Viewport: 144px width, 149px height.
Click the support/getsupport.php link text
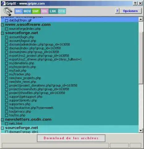(26, 97)
